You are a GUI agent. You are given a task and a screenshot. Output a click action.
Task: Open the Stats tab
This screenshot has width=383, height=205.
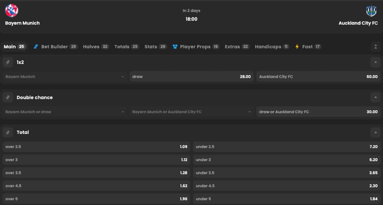click(x=156, y=47)
